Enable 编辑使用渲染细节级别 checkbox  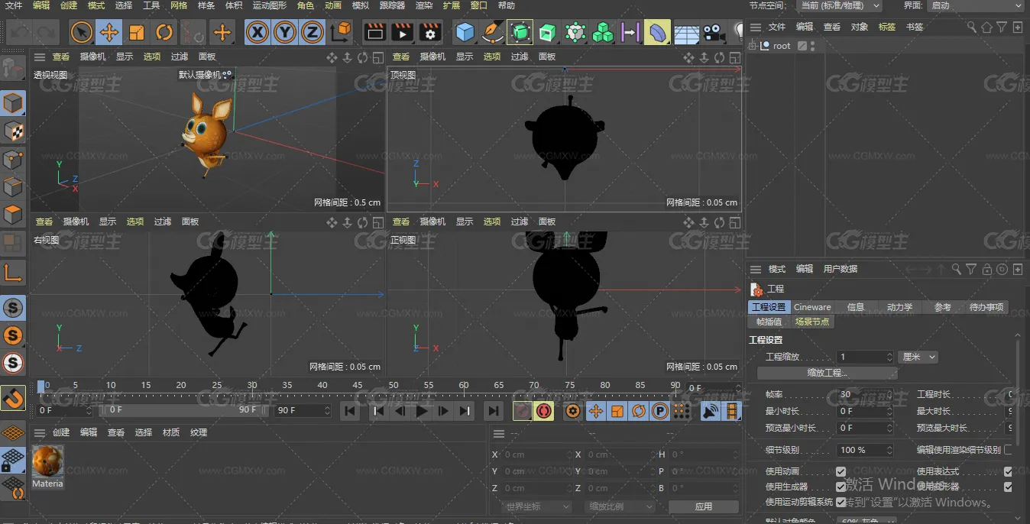click(x=1008, y=450)
